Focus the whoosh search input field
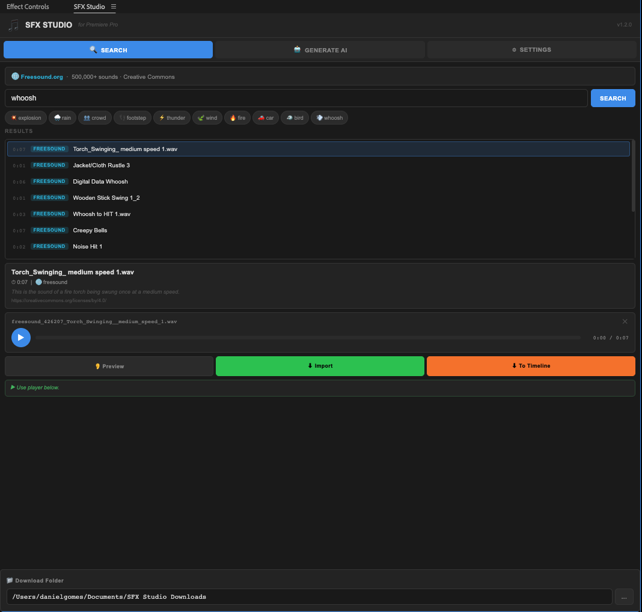 coord(296,98)
